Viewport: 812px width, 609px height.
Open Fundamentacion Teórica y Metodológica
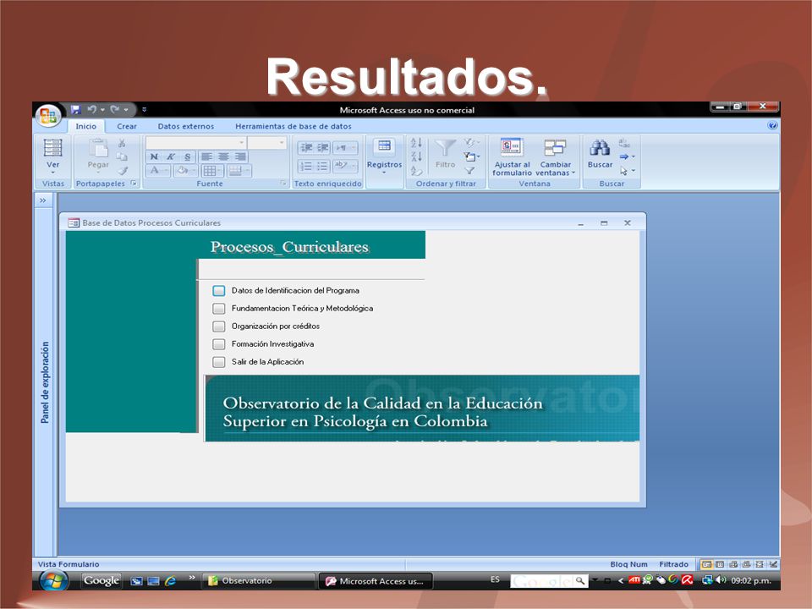pyautogui.click(x=218, y=309)
